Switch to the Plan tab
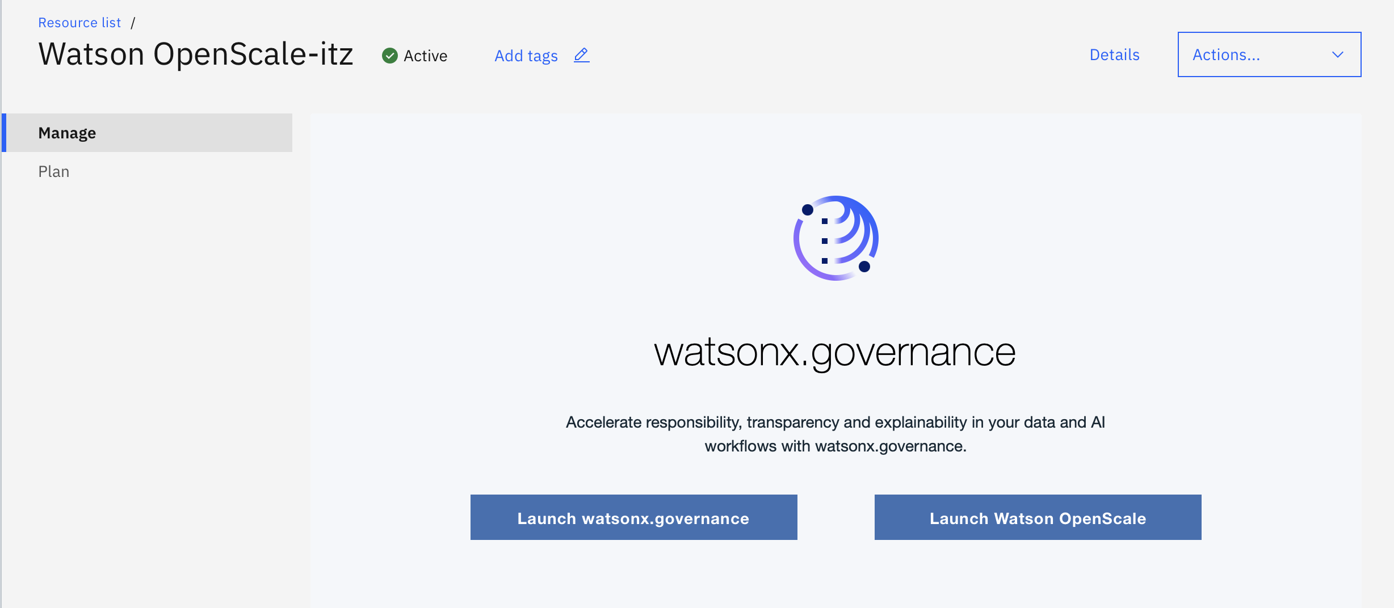 click(x=54, y=171)
